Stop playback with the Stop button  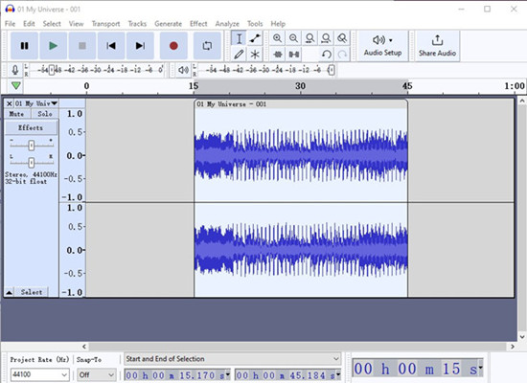coord(82,46)
